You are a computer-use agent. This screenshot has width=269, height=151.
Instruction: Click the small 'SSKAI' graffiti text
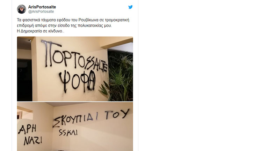pyautogui.click(x=68, y=132)
